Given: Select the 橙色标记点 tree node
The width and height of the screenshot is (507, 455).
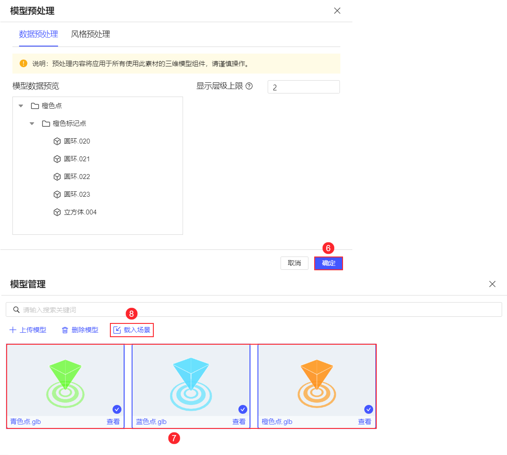Looking at the screenshot, I should [70, 124].
